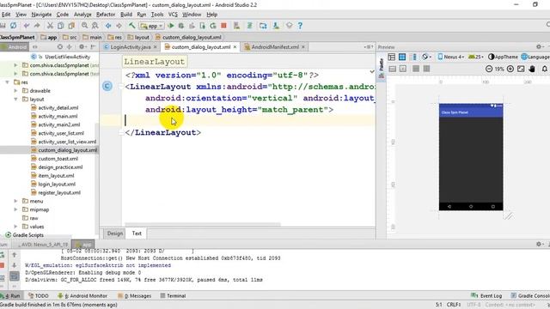Viewport: 550px width, 309px height.
Task: Expand the menu folder
Action: click(x=15, y=201)
